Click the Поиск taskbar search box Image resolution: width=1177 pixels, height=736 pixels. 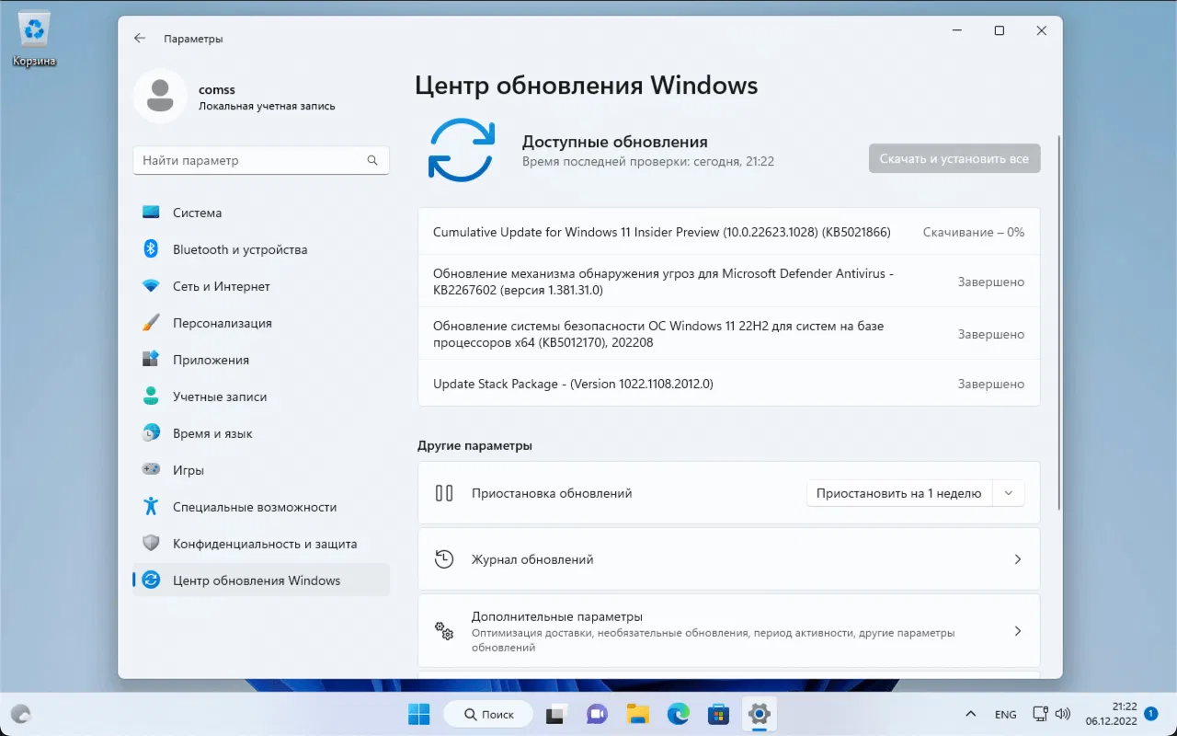point(488,714)
